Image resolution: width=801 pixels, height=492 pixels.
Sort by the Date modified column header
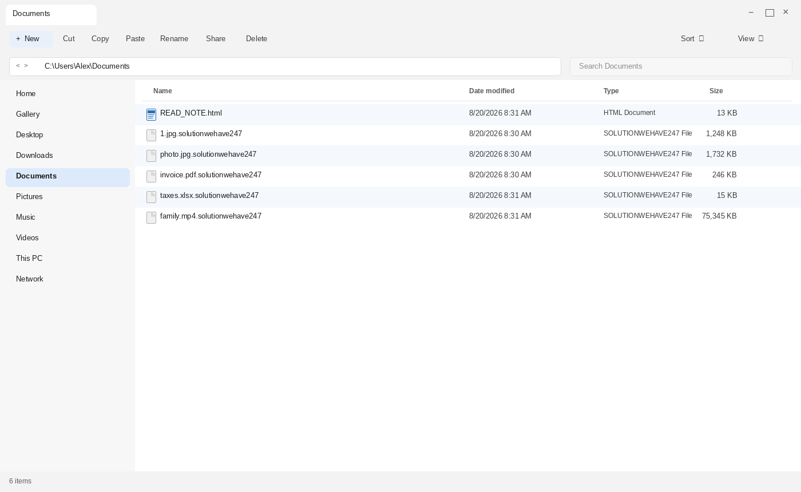click(491, 91)
